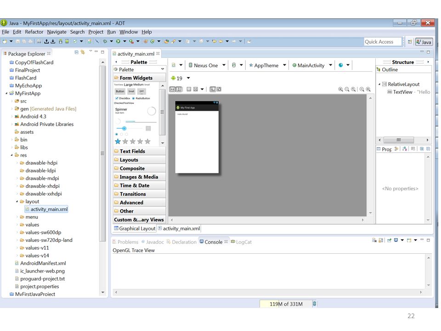
Task: Open the Window menu
Action: (129, 32)
